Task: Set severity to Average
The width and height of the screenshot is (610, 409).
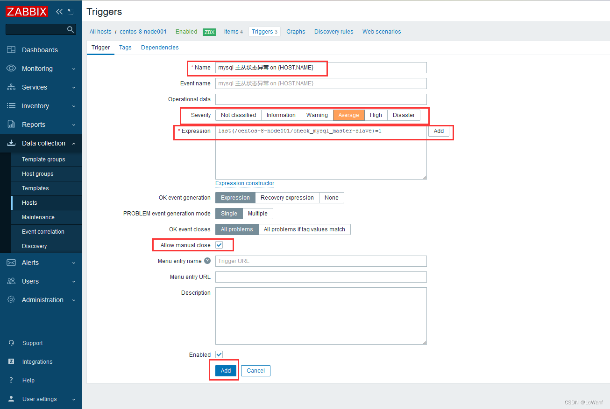Action: 348,115
